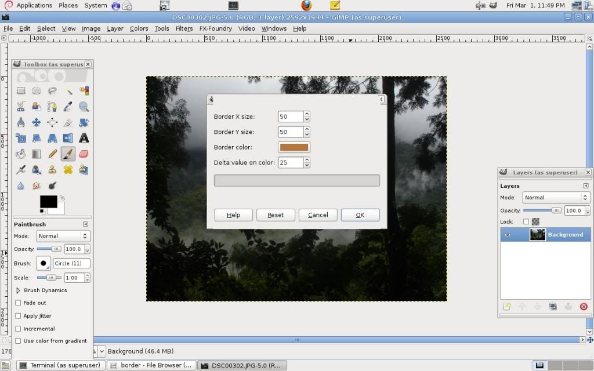
Task: Select the Zoom magnifier tool
Action: [x=84, y=107]
